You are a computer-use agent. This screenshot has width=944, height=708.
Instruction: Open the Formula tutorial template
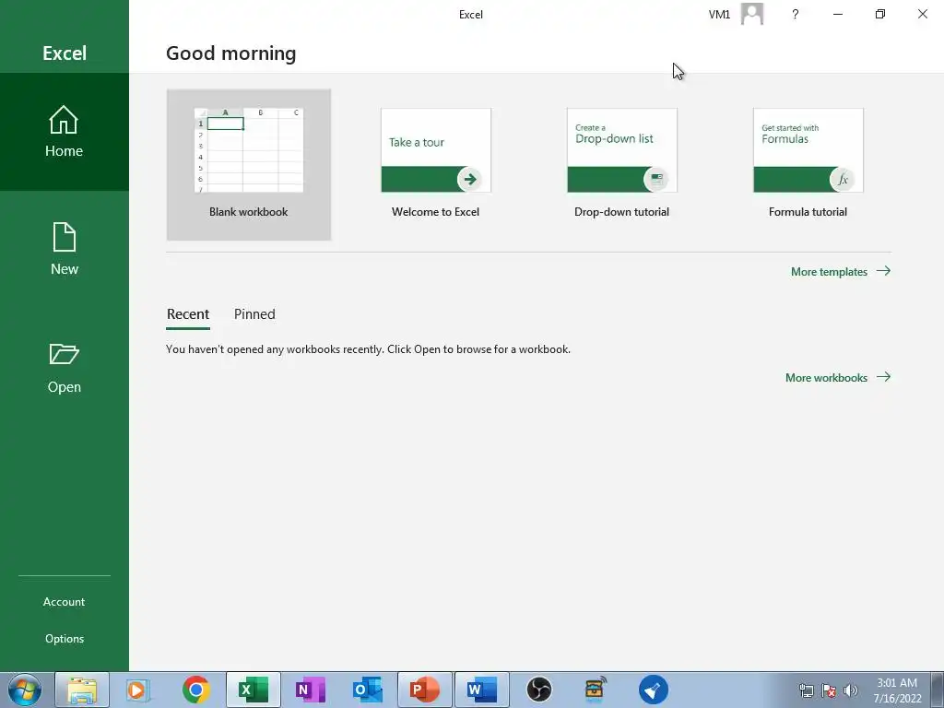pyautogui.click(x=808, y=150)
